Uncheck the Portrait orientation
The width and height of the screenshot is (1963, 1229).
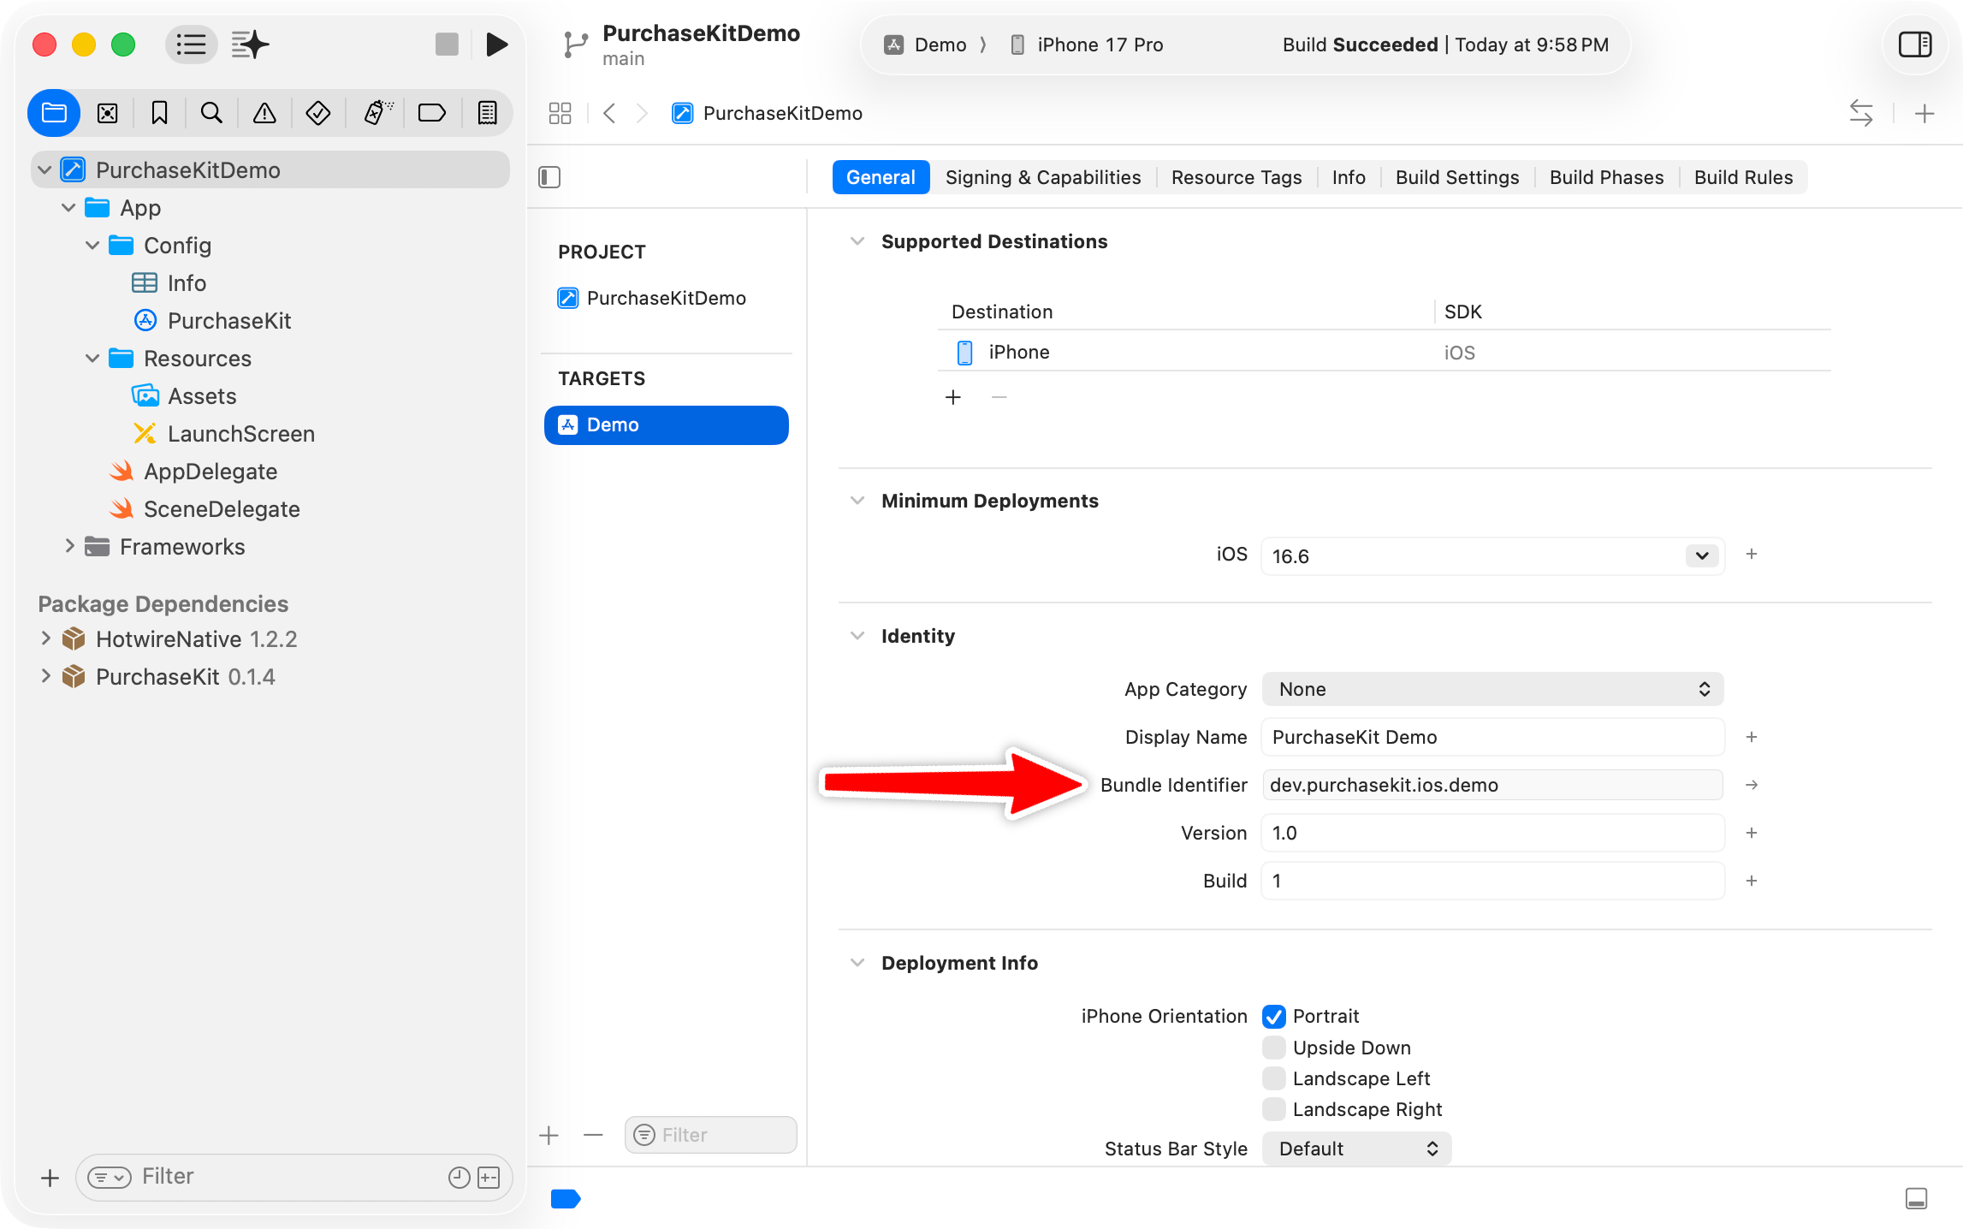coord(1274,1016)
